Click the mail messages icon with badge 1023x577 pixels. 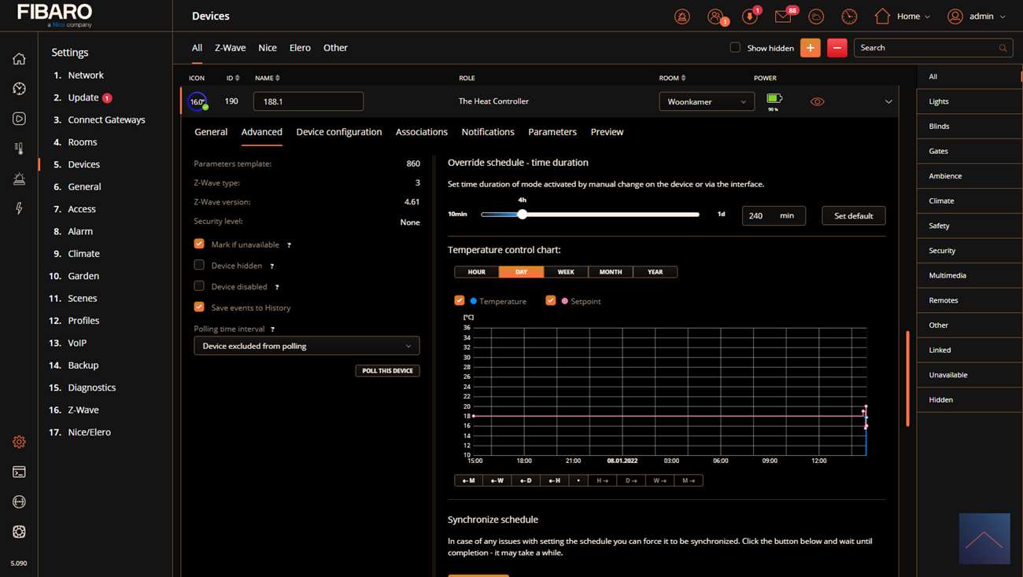[783, 17]
